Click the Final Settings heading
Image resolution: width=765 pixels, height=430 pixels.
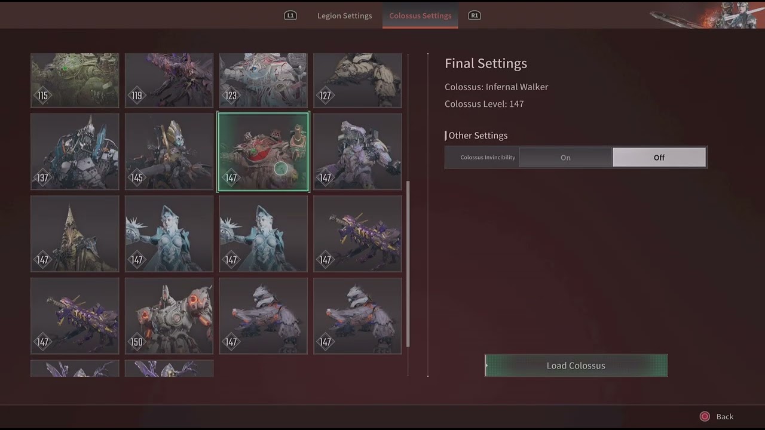pyautogui.click(x=486, y=63)
